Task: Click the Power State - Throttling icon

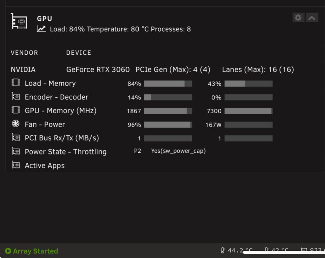Action: click(x=15, y=151)
